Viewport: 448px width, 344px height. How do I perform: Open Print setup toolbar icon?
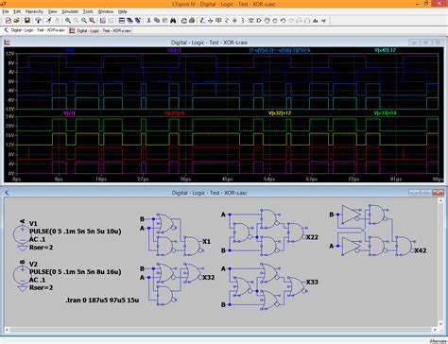tap(183, 21)
